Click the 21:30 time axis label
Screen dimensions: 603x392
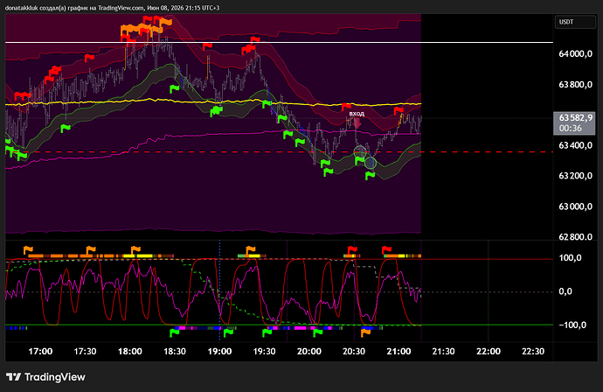tap(443, 351)
